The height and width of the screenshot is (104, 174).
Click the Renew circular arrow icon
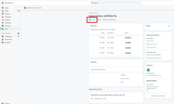click(104, 20)
